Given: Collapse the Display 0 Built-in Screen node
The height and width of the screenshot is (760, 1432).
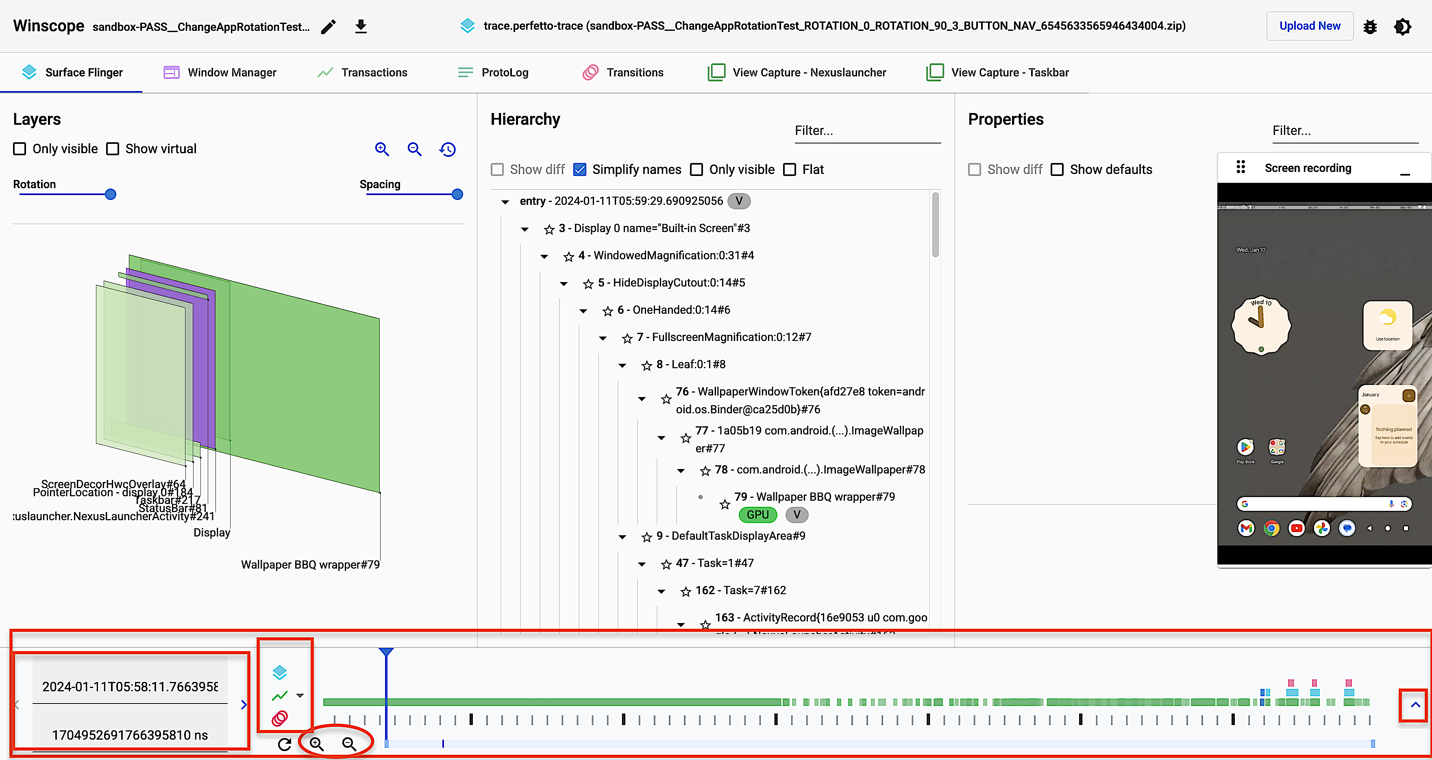Looking at the screenshot, I should pos(525,229).
